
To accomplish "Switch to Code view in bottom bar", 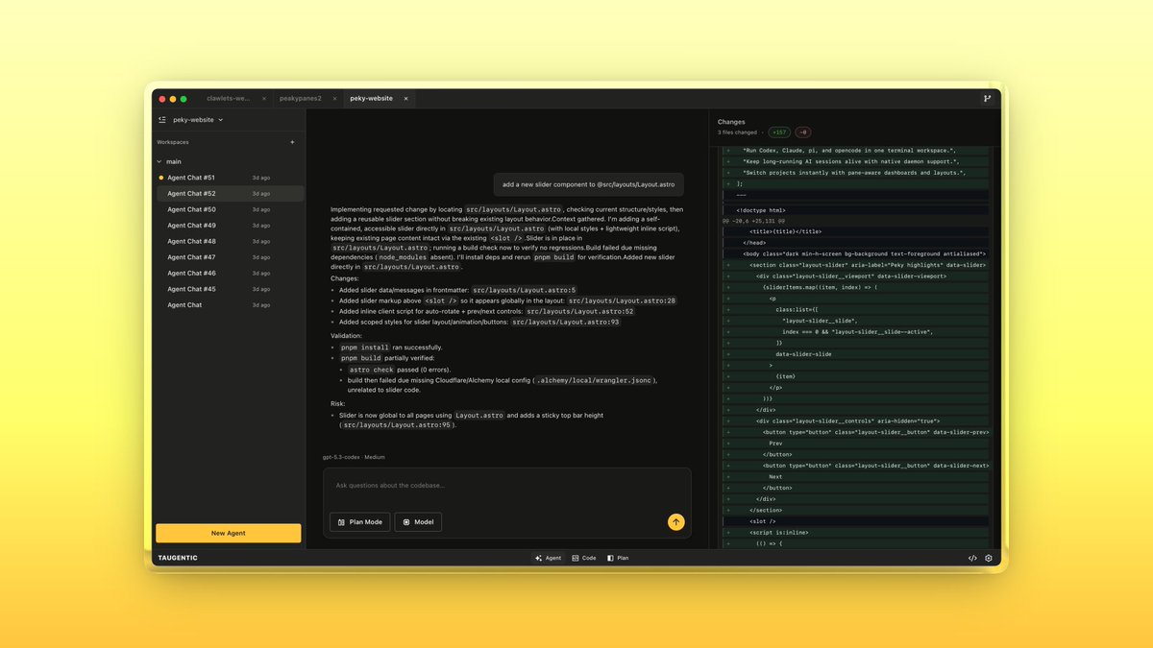I will (584, 558).
